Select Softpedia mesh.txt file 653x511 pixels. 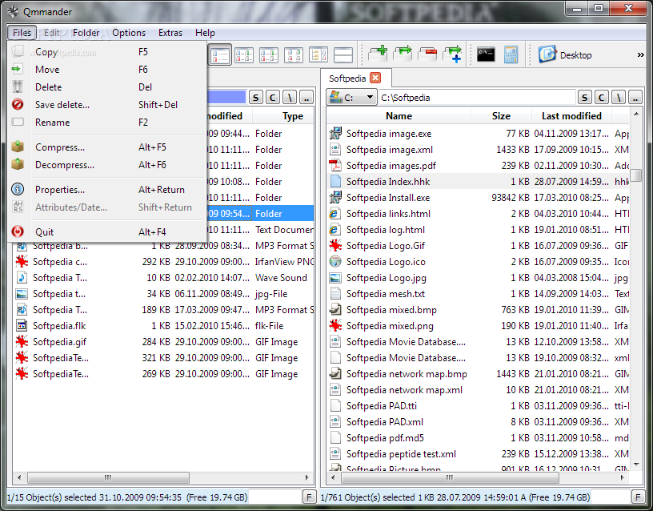coord(478,293)
